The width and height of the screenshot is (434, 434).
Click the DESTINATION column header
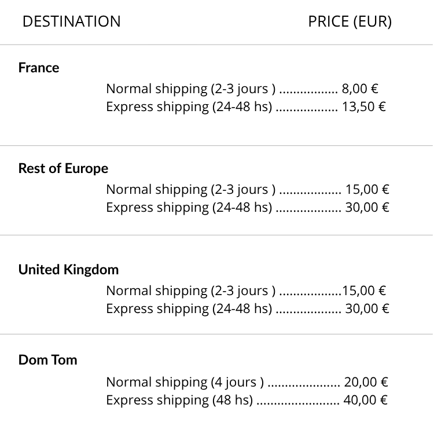click(71, 22)
